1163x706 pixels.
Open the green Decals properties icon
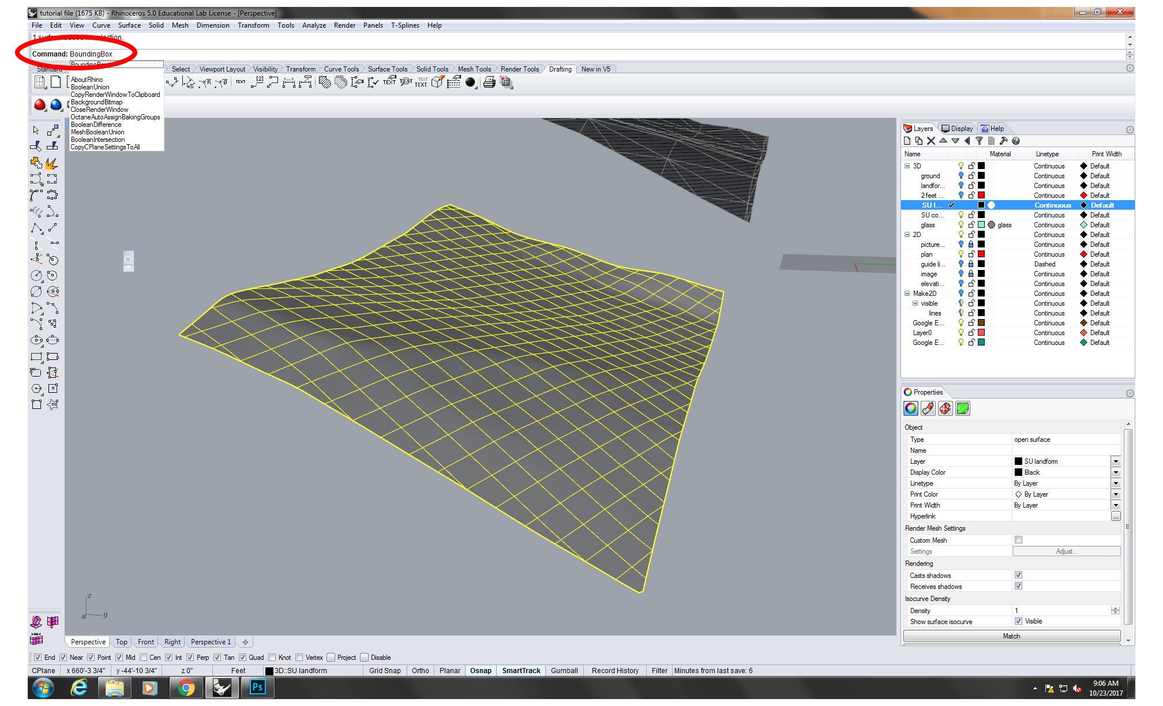[x=963, y=408]
